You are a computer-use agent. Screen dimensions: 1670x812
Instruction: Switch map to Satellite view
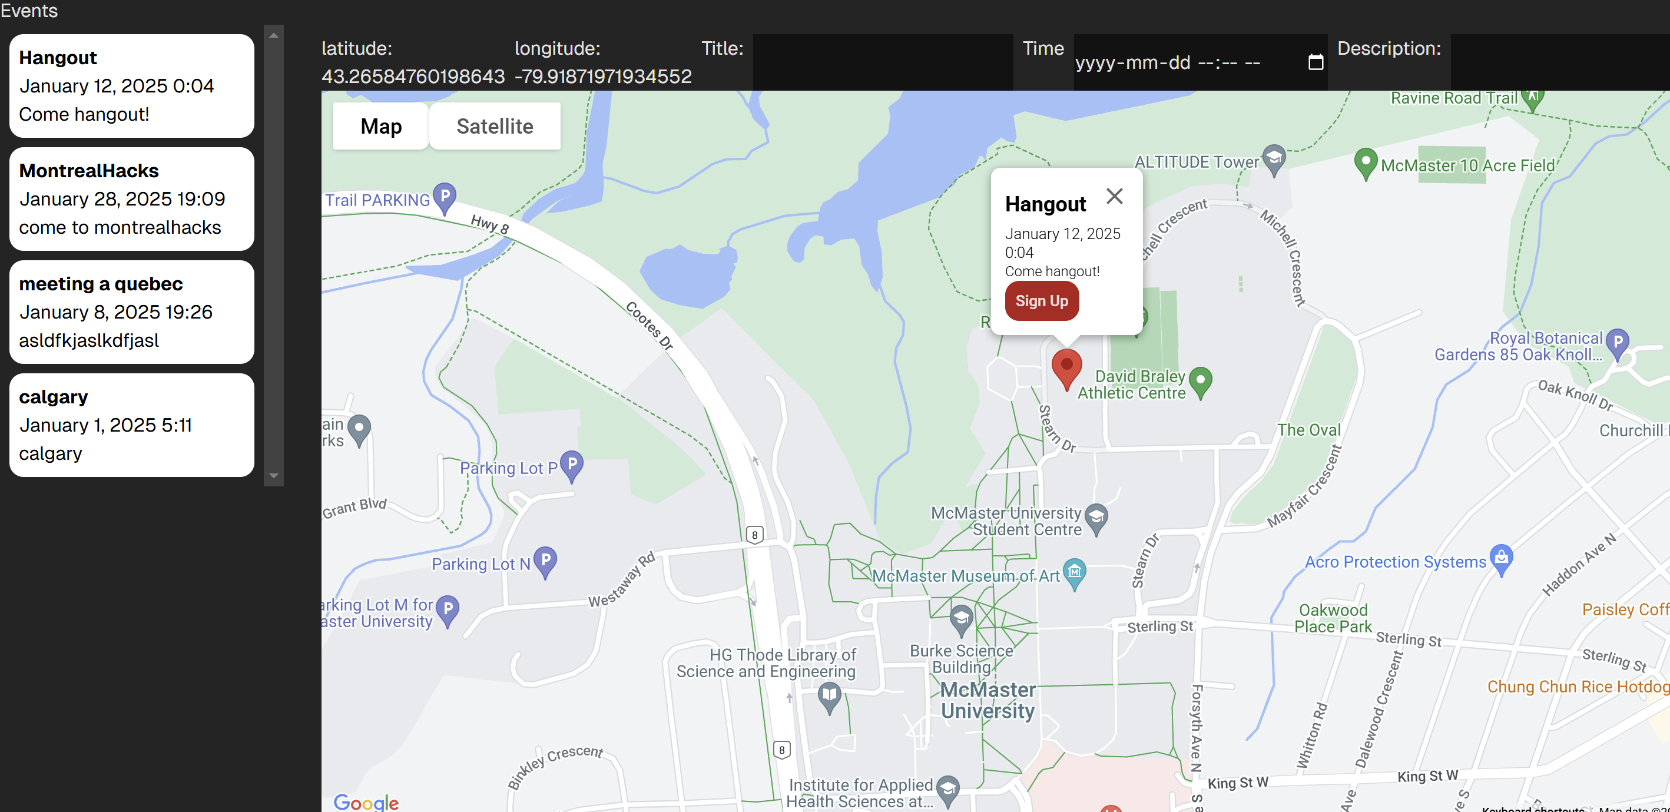[495, 127]
